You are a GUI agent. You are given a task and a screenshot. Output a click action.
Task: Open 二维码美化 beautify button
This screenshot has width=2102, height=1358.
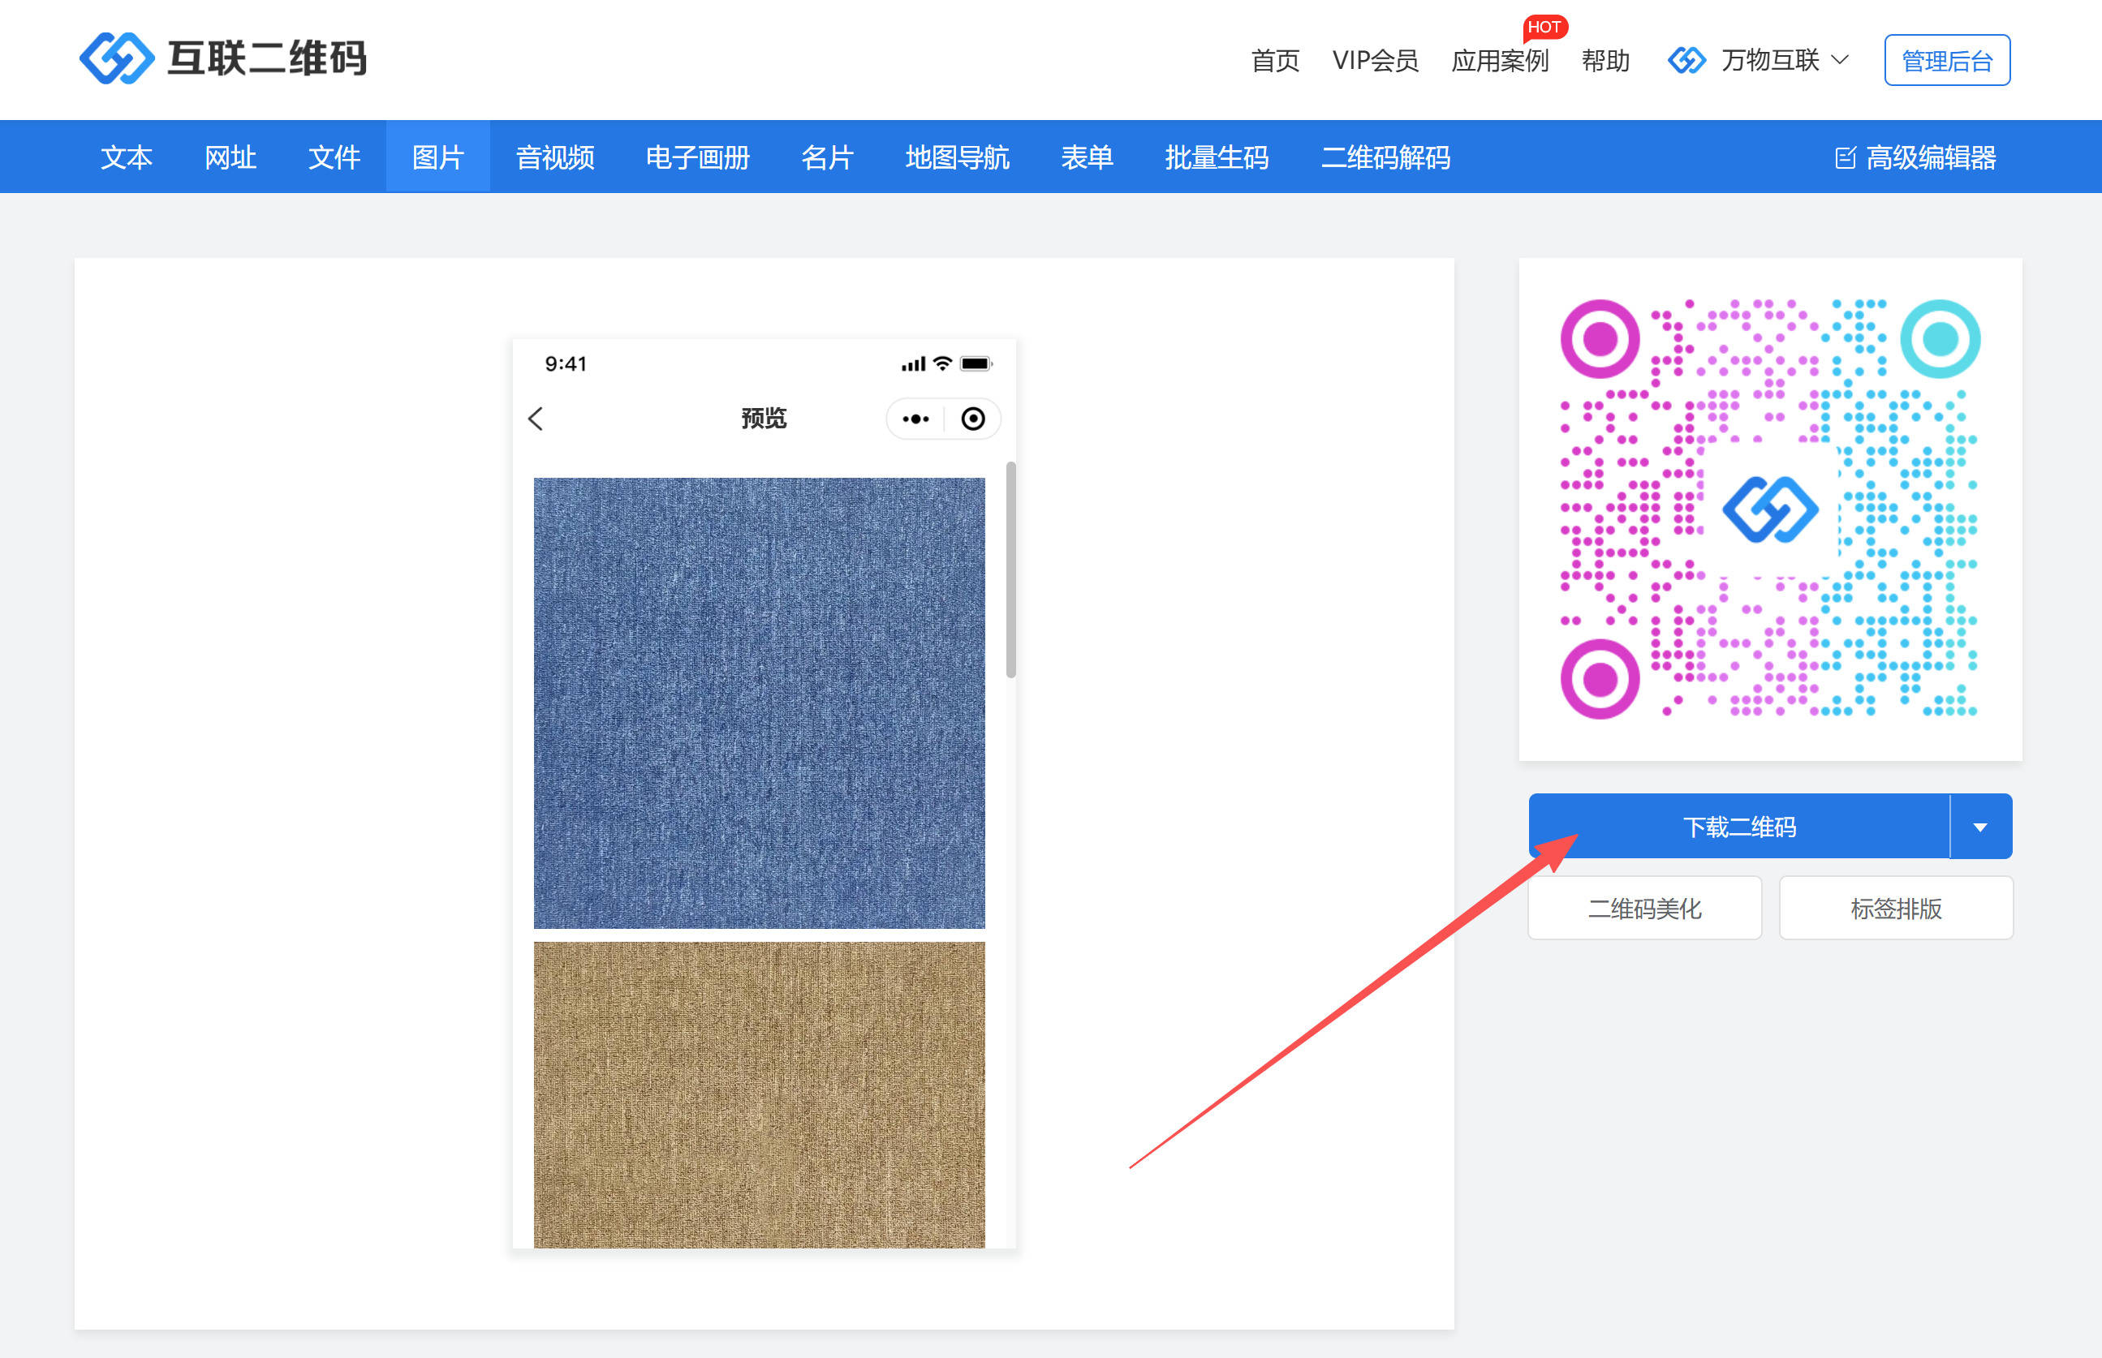tap(1644, 909)
